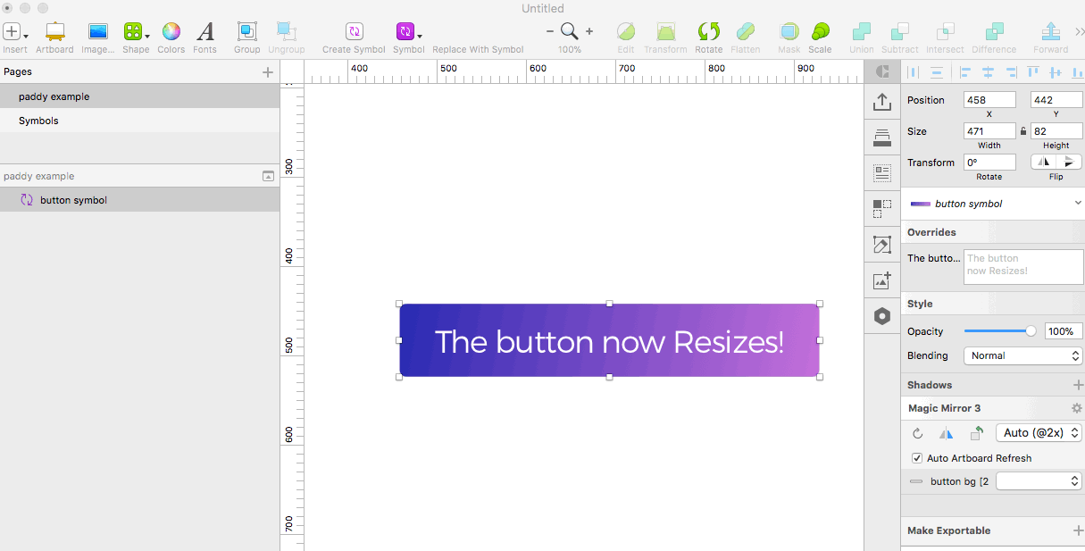Click Create Symbol in toolbar
1085x551 pixels.
(x=354, y=32)
